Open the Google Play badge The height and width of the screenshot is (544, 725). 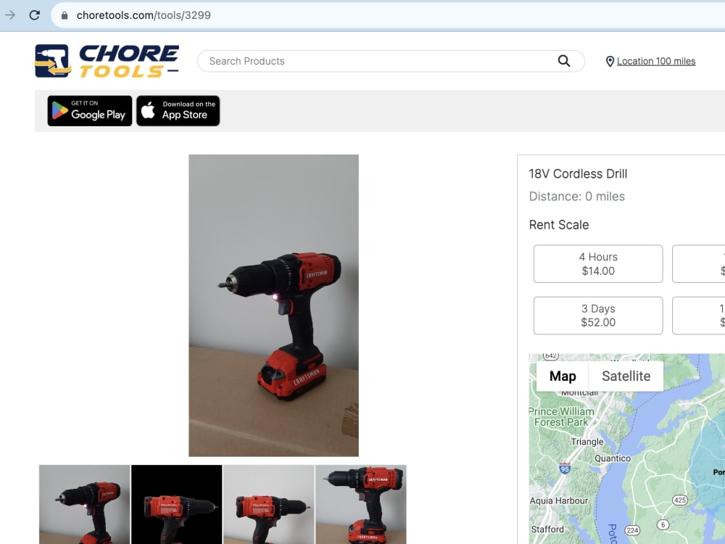coord(90,111)
